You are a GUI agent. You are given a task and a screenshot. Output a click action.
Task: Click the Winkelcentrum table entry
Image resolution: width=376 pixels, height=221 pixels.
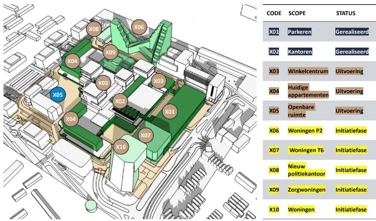pyautogui.click(x=308, y=71)
